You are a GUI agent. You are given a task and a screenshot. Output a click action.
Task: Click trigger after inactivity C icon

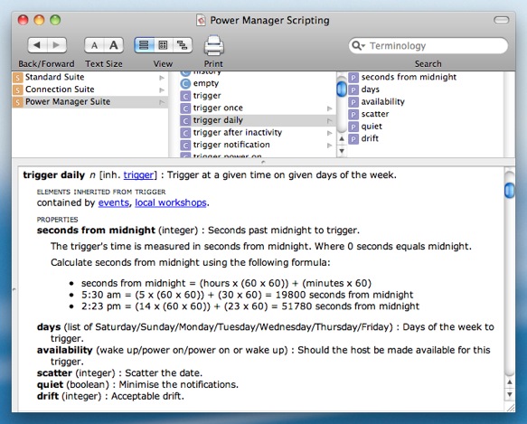click(185, 133)
